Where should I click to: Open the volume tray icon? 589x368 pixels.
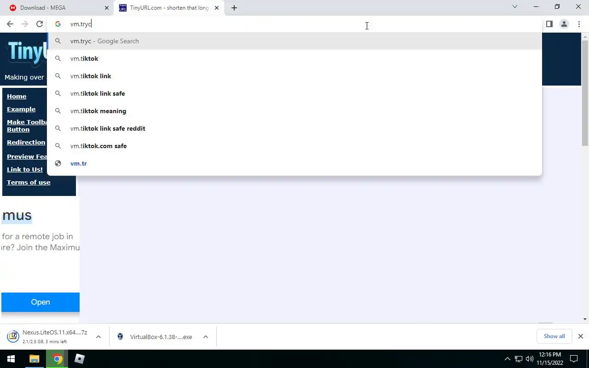coord(530,359)
